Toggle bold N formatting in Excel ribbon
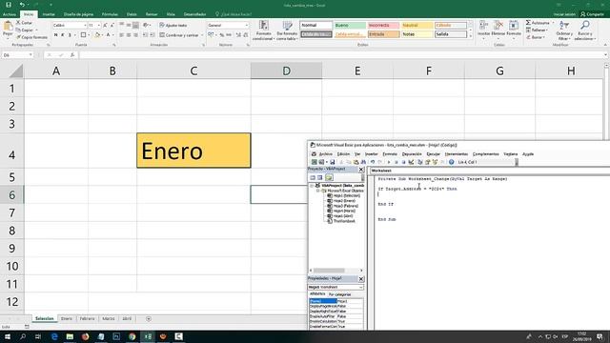Image resolution: width=610 pixels, height=343 pixels. [x=55, y=35]
